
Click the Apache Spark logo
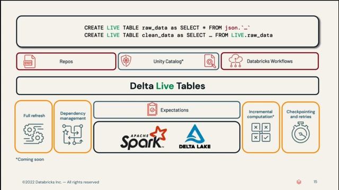click(144, 138)
